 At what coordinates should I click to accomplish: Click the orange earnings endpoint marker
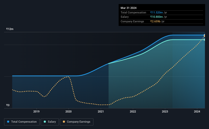coord(204,36)
